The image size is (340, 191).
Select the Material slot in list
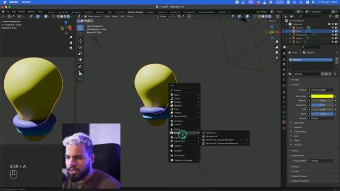(x=311, y=60)
